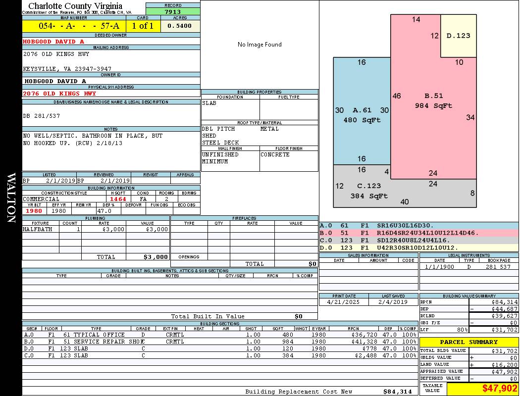Click the red physical 911 address
Screen dimensions: 520x396
(59, 93)
